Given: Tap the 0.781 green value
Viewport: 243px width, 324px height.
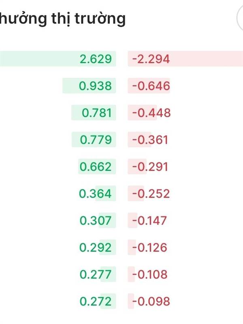Looking at the screenshot, I should coord(97,113).
